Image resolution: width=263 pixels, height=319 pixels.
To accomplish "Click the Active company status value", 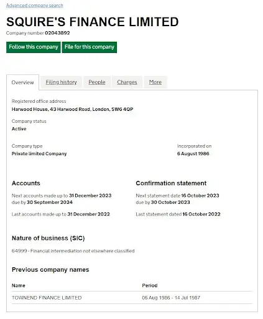I will point(19,129).
